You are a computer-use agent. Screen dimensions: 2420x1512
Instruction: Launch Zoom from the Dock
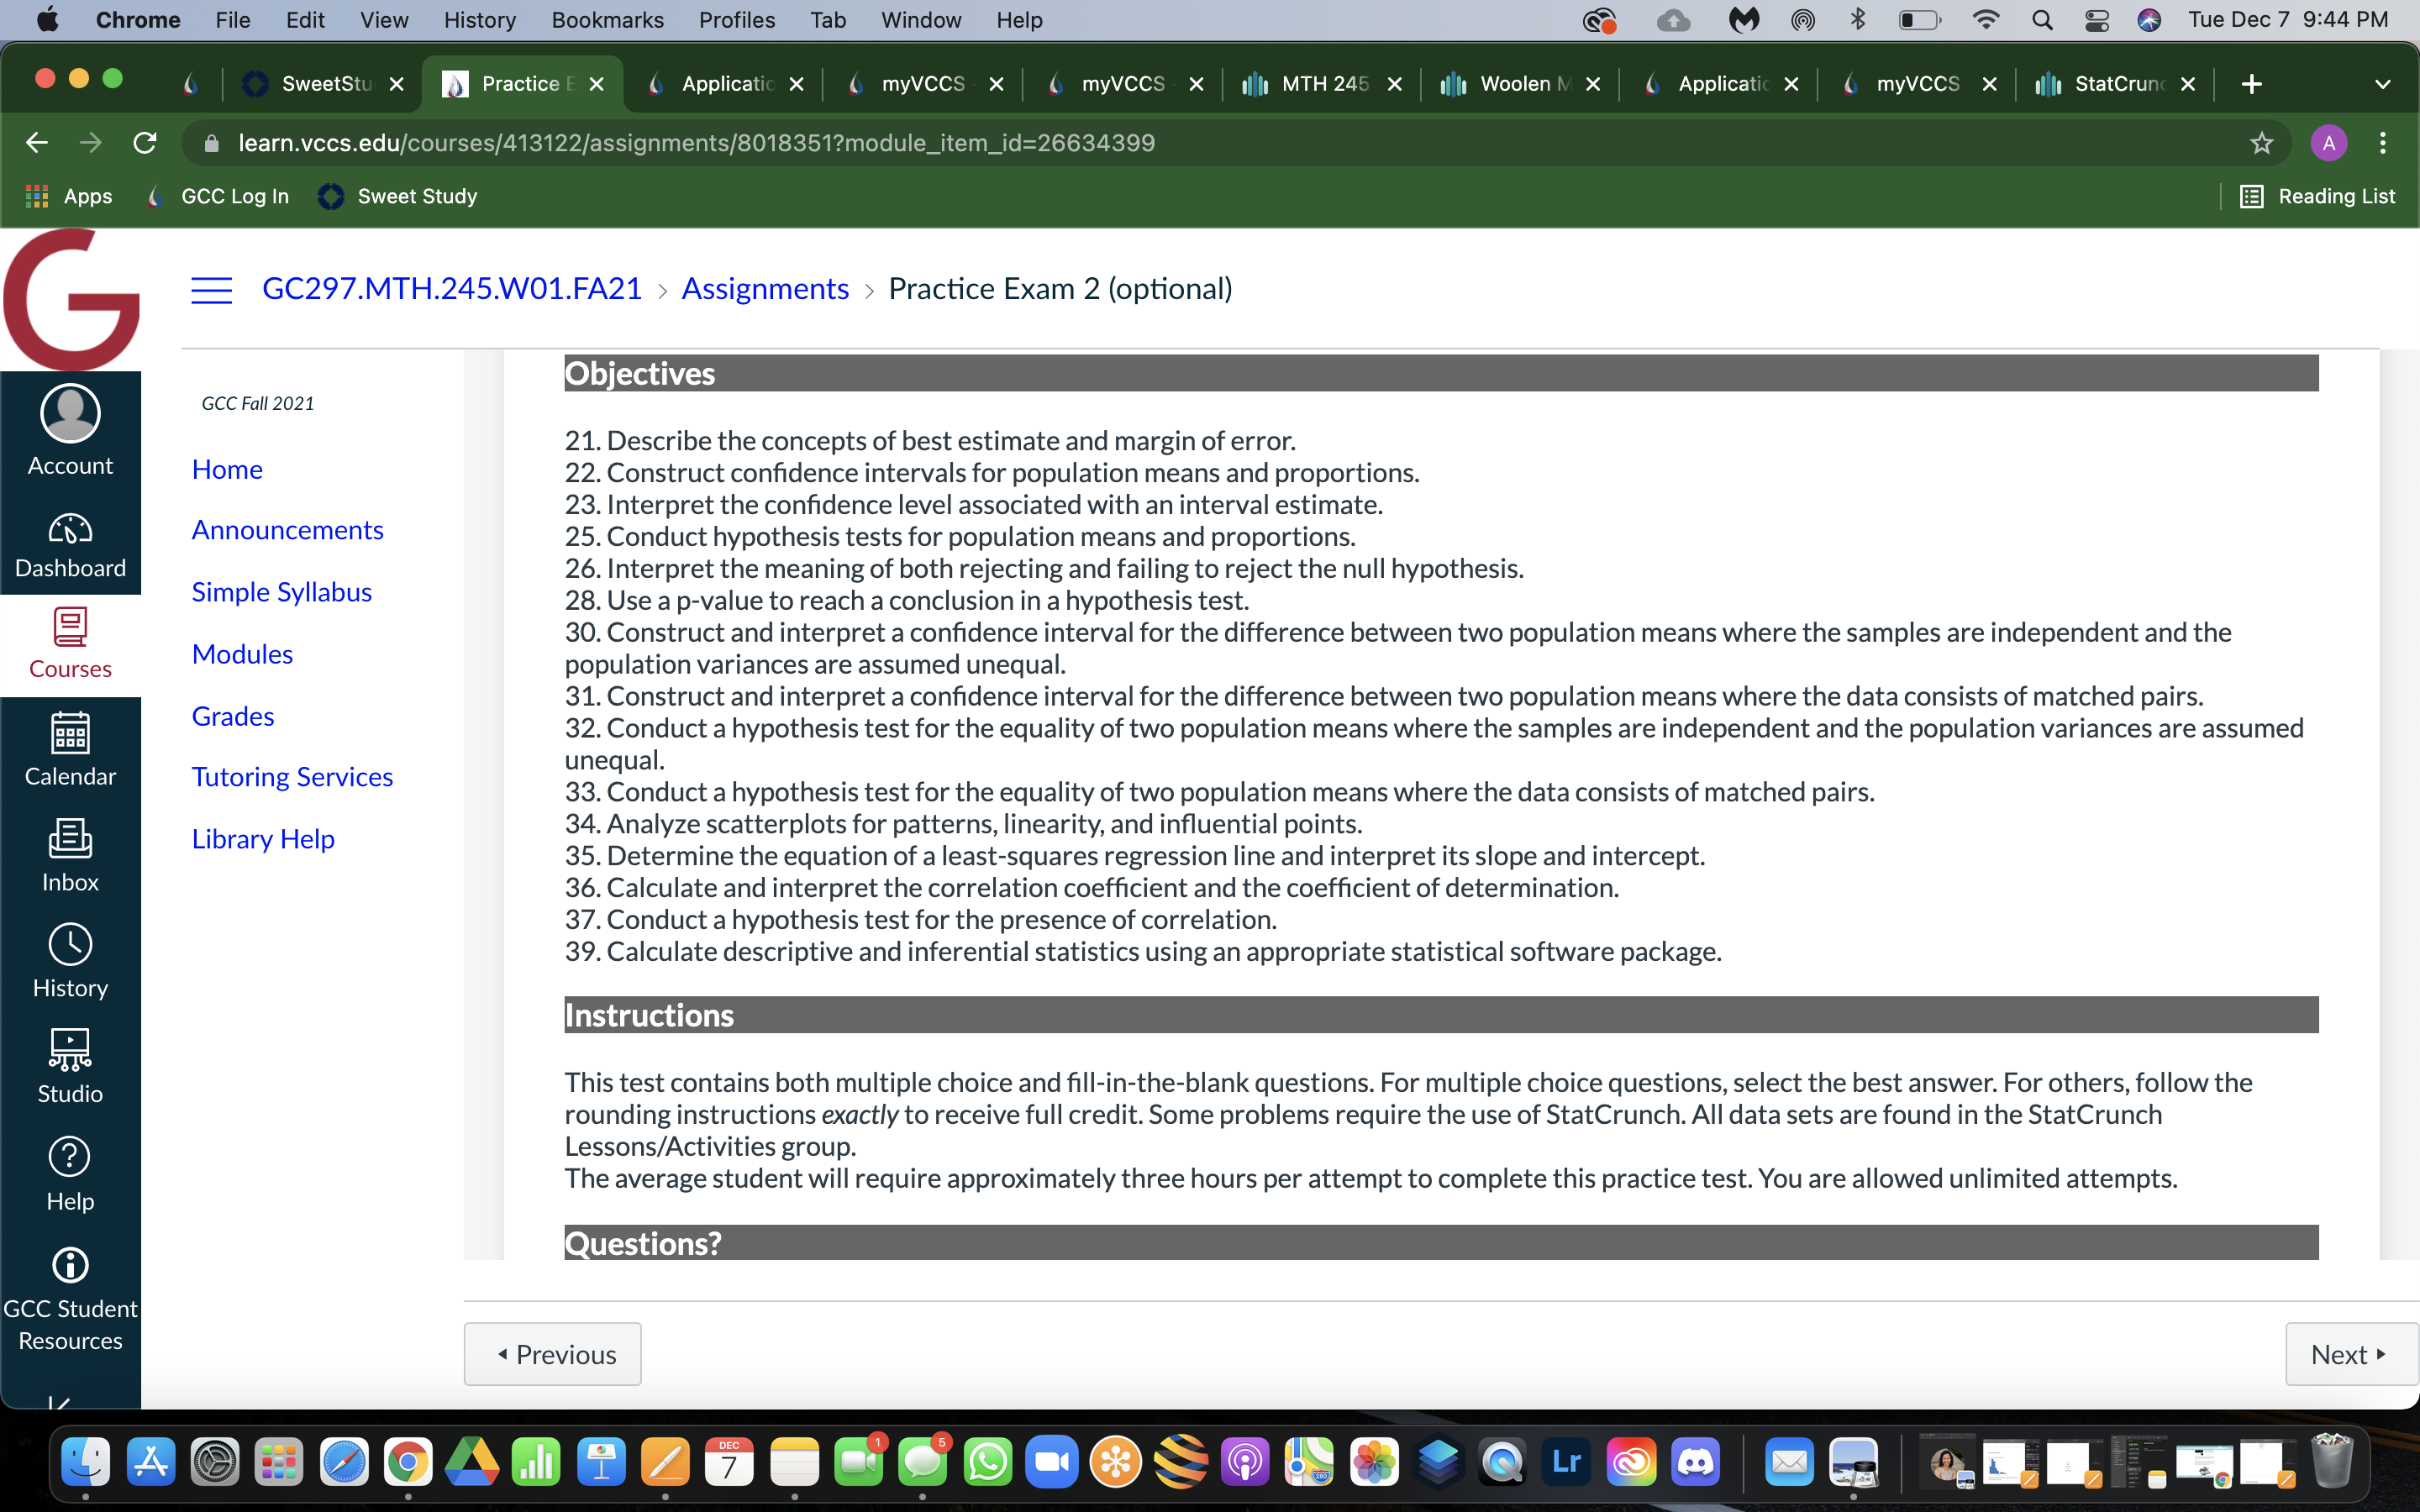pos(1052,1463)
